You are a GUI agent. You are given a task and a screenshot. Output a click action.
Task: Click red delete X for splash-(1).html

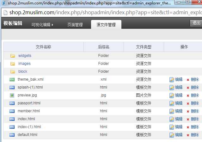(x=188, y=88)
